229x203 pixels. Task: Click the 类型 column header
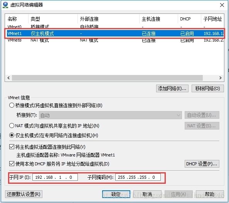click(53, 19)
